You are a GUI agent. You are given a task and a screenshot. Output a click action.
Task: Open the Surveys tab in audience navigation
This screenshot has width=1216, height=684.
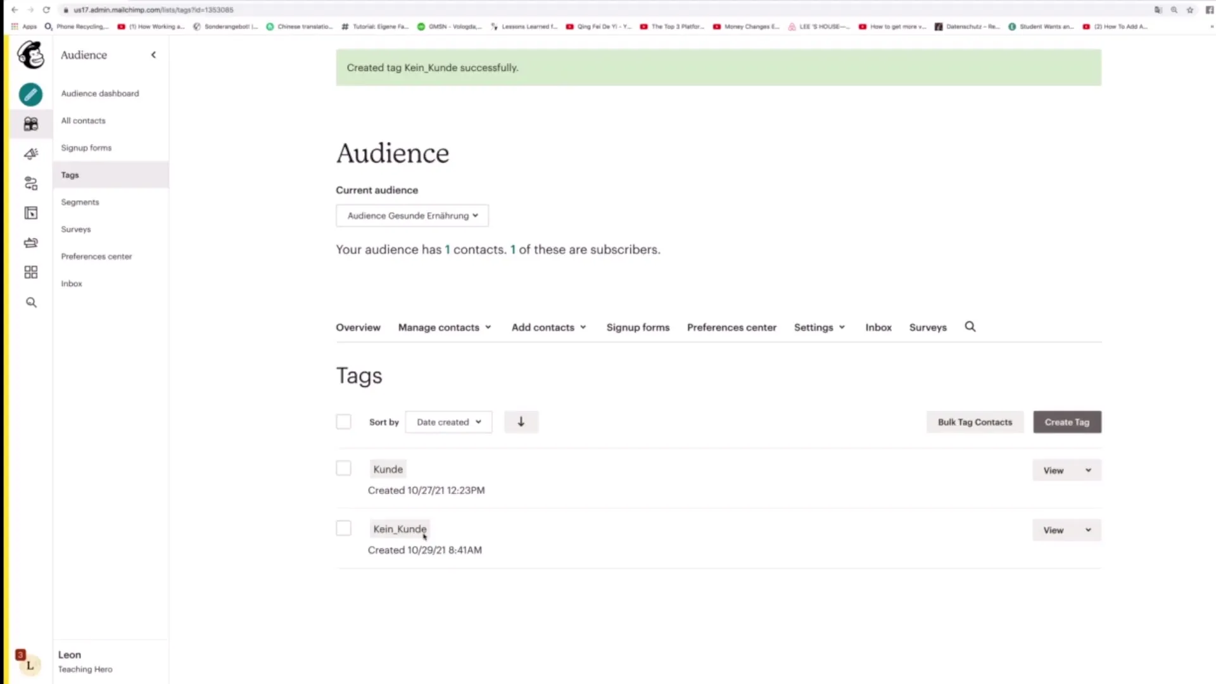pyautogui.click(x=928, y=327)
